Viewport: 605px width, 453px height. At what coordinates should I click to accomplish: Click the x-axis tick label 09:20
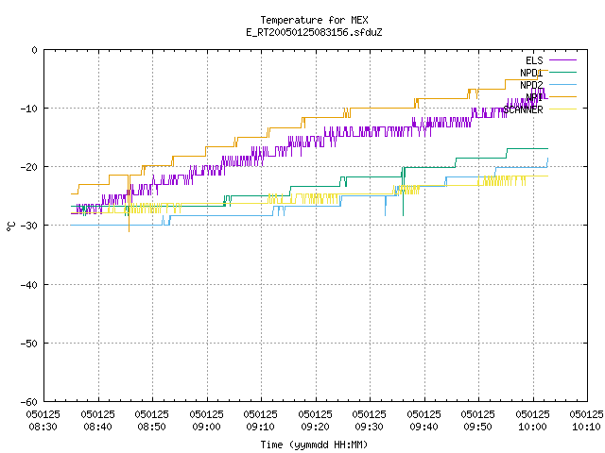[315, 427]
